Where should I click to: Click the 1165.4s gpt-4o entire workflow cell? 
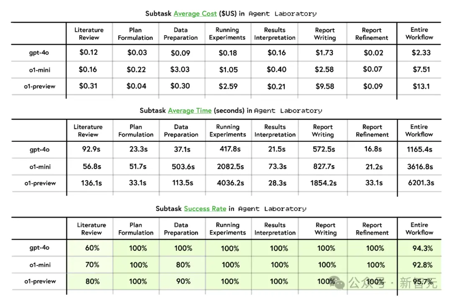click(x=419, y=149)
